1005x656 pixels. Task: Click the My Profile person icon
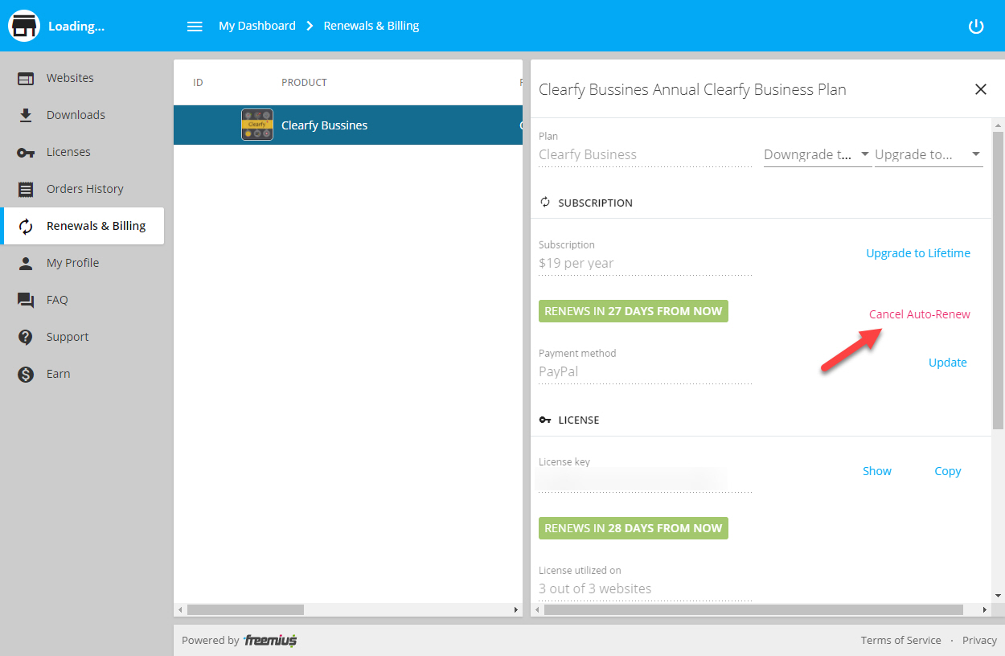click(x=26, y=263)
